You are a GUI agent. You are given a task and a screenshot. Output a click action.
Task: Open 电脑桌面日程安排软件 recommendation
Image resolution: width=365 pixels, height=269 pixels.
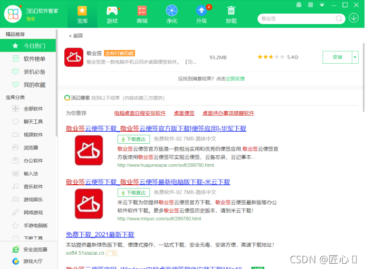(140, 113)
